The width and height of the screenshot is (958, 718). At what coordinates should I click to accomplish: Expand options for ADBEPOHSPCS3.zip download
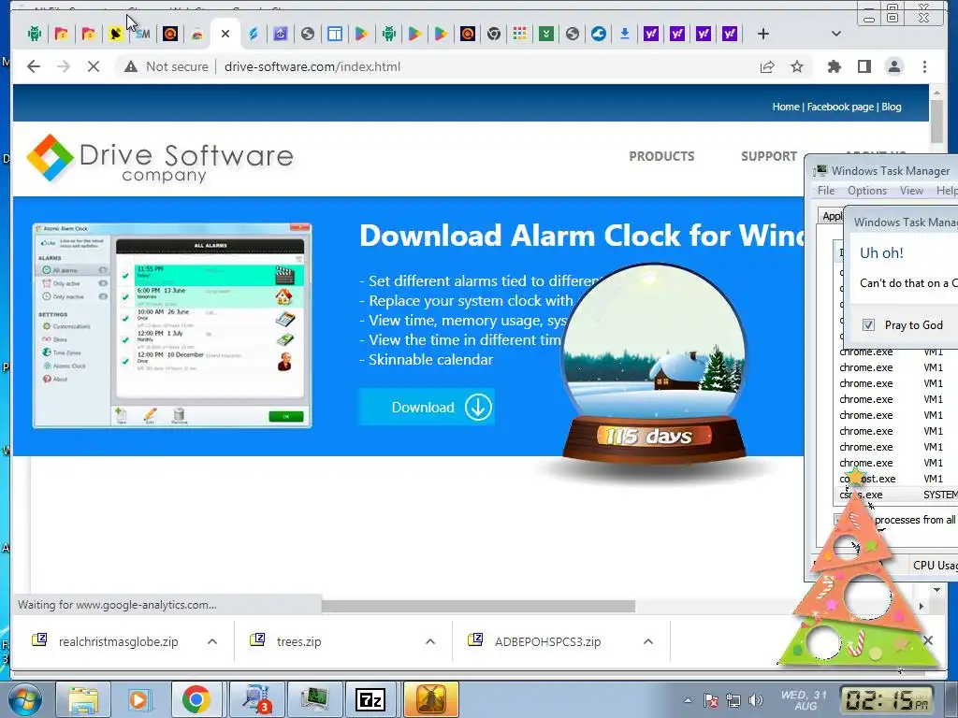[648, 641]
